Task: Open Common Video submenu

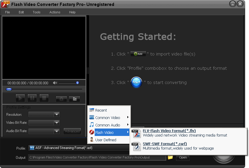Action: point(109,118)
